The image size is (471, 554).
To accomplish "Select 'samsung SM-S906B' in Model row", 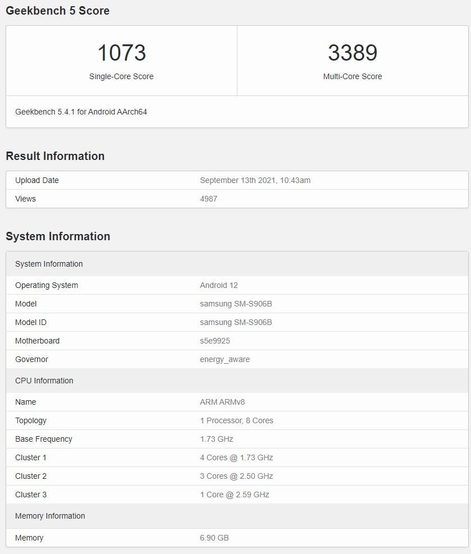I will click(x=236, y=304).
